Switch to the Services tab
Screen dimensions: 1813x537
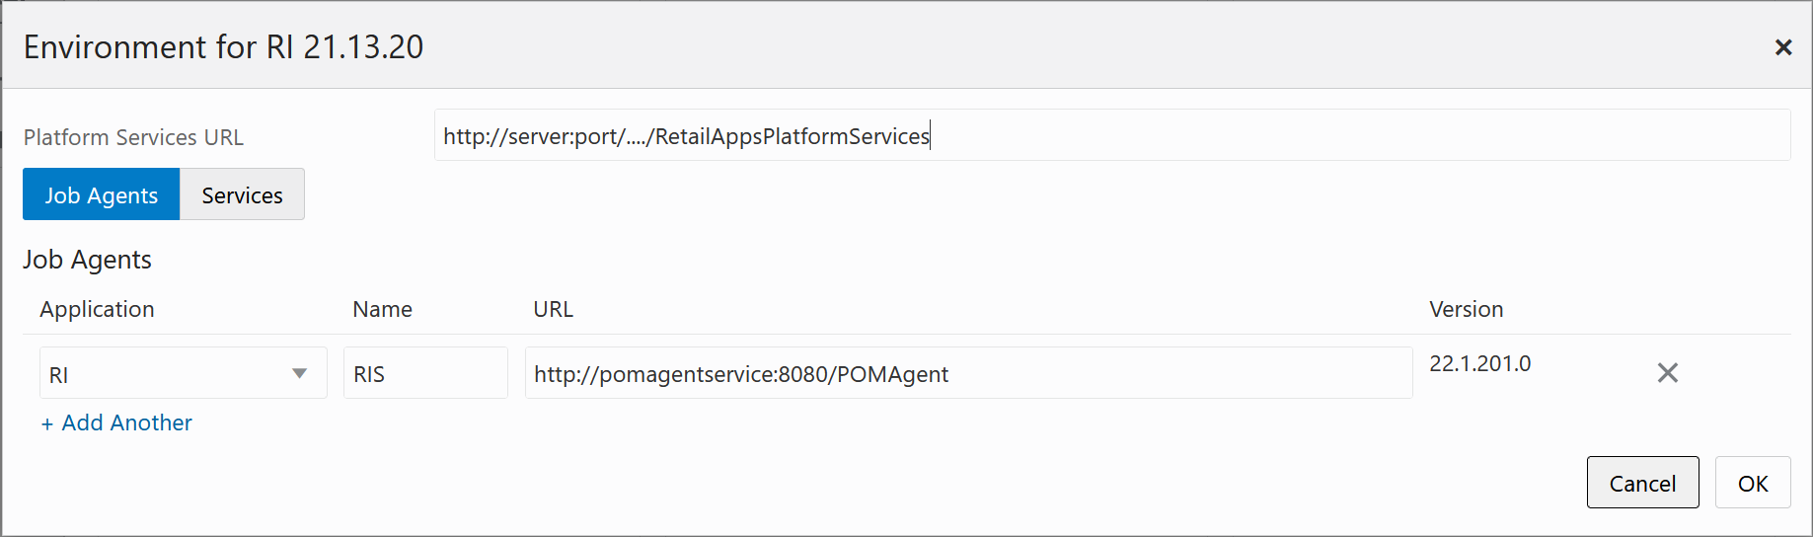coord(242,194)
